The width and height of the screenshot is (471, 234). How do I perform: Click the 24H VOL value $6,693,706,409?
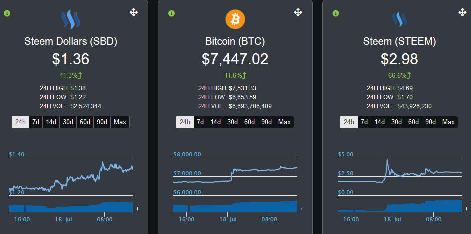pos(250,106)
